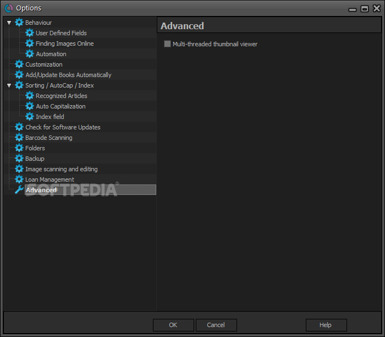The width and height of the screenshot is (385, 337).
Task: Click the gear icon beside Behaviour
Action: 19,23
